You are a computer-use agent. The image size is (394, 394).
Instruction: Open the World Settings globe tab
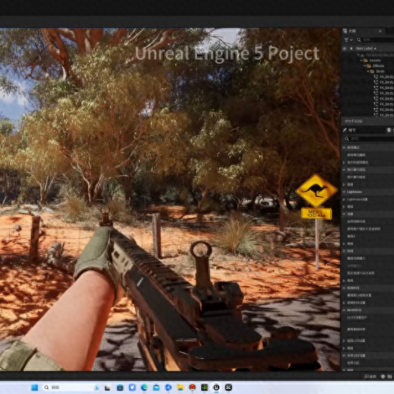coord(389,130)
